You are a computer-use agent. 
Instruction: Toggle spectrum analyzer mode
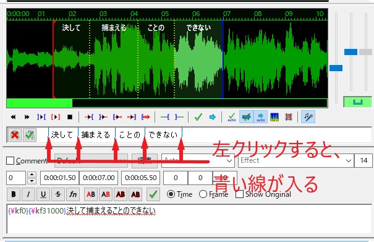pos(274,117)
